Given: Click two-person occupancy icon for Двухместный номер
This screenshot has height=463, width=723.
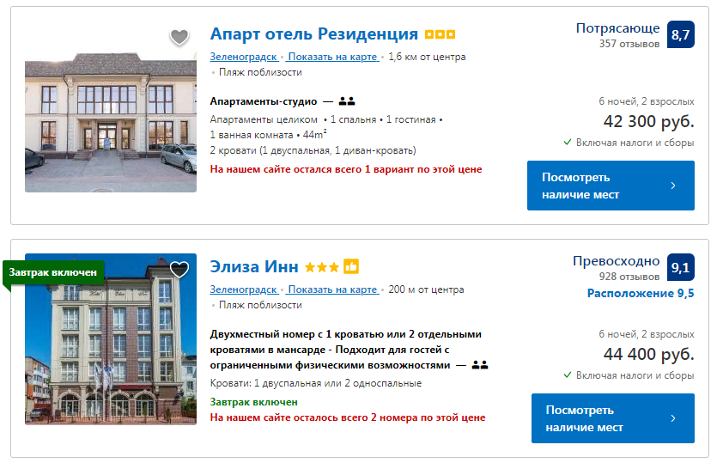Looking at the screenshot, I should click(x=480, y=365).
